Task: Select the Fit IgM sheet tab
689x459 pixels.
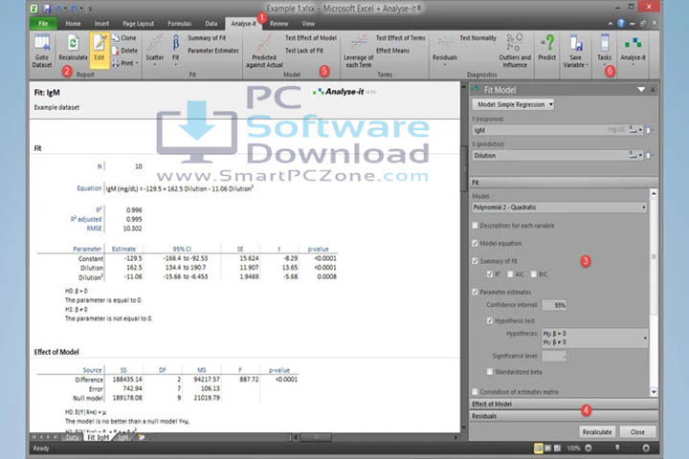Action: pos(98,437)
